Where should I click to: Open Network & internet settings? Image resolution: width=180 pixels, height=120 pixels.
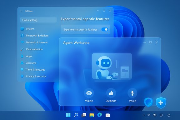(x=37, y=42)
